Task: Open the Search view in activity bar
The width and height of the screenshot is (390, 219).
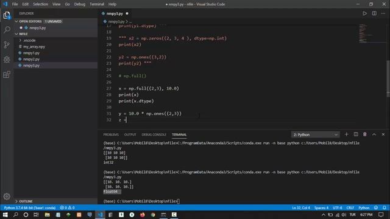Action: [x=7, y=30]
